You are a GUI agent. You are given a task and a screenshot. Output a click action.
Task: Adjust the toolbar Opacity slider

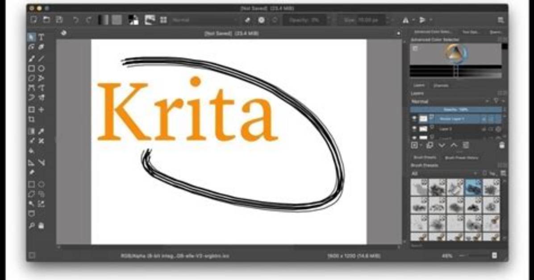click(x=305, y=20)
